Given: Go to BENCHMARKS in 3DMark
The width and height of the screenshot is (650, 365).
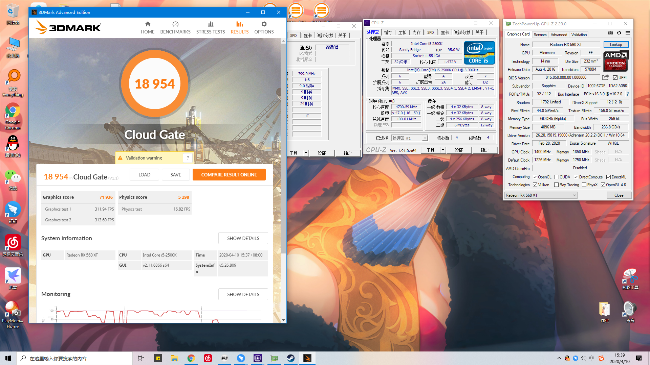Looking at the screenshot, I should click(175, 28).
